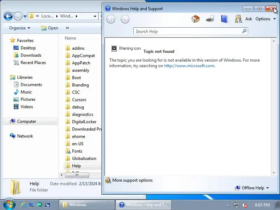Click the Warning icon broken image

click(114, 48)
